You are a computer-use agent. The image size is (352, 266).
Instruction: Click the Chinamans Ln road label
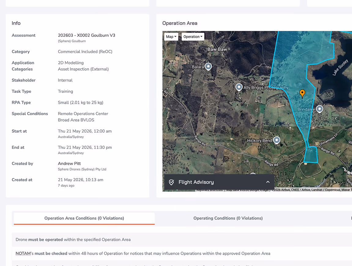click(x=328, y=140)
